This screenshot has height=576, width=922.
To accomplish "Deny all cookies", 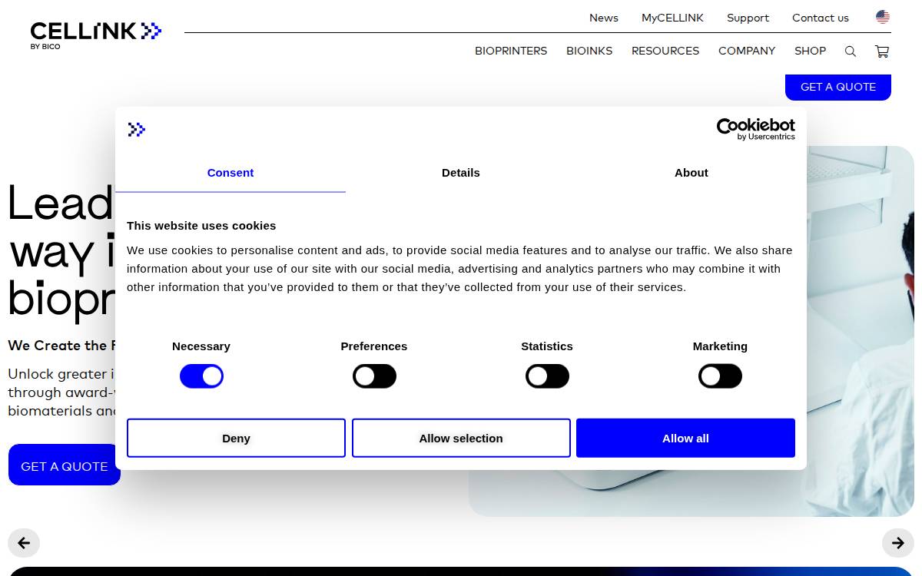I will (x=236, y=438).
